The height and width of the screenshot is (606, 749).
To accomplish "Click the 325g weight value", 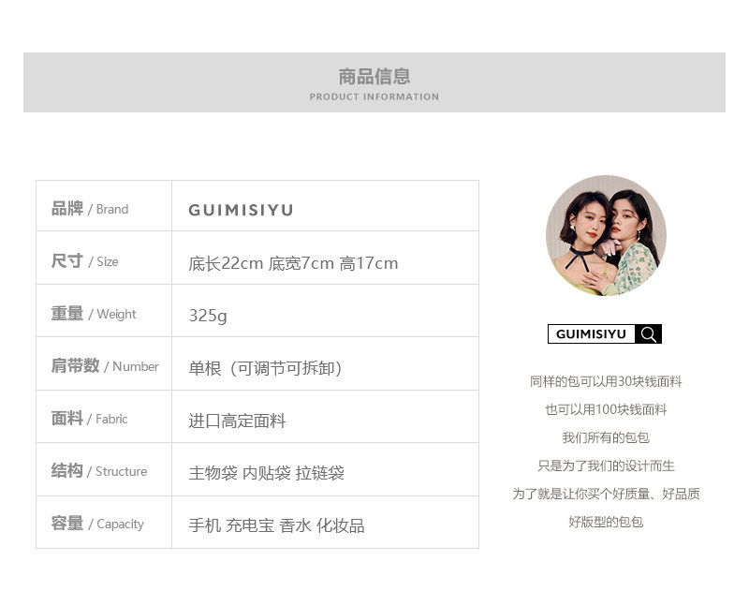I will point(208,316).
